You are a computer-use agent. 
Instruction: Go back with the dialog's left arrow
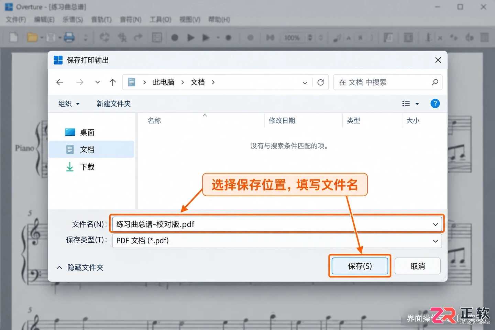pos(60,82)
